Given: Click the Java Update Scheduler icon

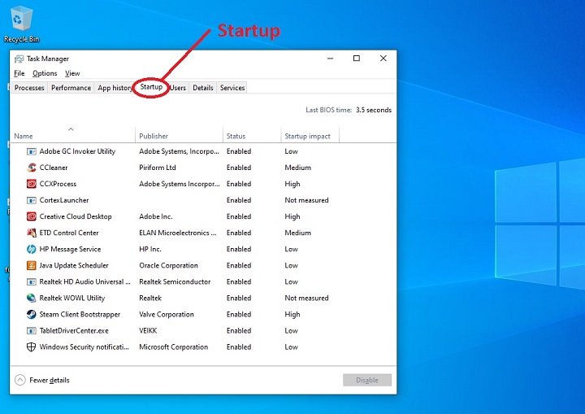Looking at the screenshot, I should point(32,265).
